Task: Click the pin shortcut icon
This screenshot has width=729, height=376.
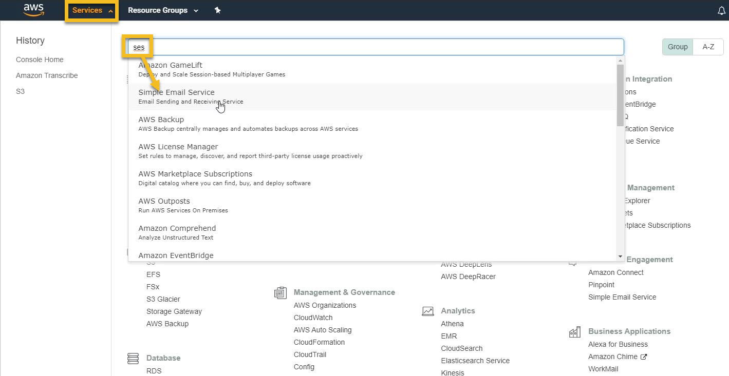Action: tap(217, 10)
